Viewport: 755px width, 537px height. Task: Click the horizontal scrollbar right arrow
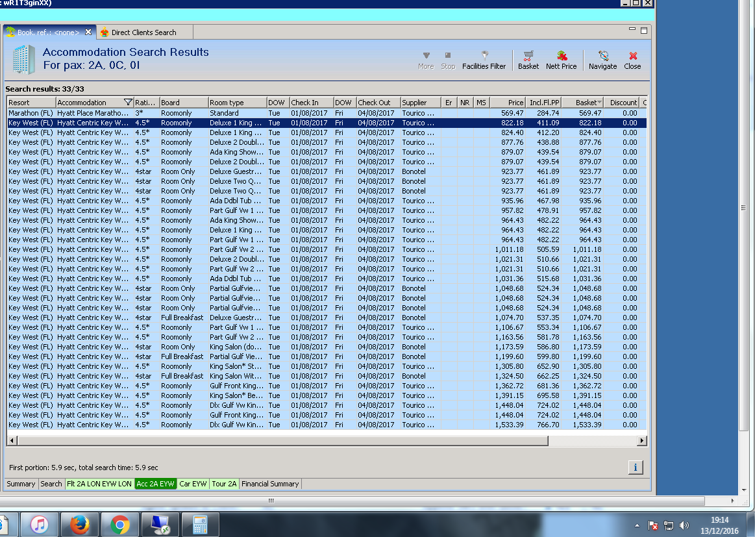642,440
